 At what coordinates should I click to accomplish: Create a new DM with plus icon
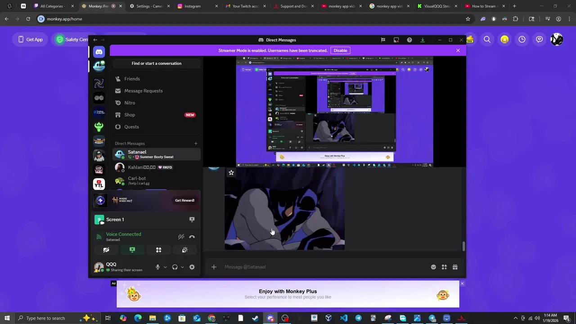click(196, 144)
